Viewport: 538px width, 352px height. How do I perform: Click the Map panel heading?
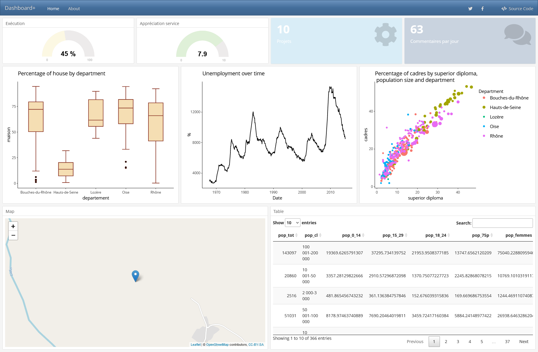pyautogui.click(x=10, y=211)
